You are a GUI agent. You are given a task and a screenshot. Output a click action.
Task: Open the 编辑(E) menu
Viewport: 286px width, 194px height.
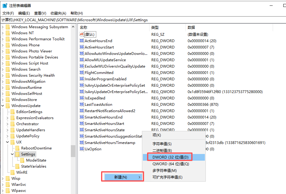click(24, 13)
